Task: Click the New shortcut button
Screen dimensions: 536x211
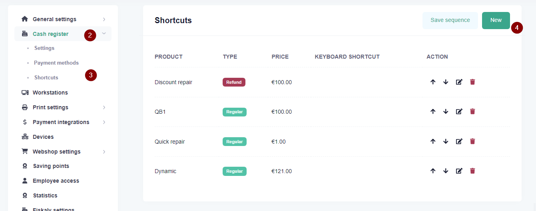Action: click(496, 20)
